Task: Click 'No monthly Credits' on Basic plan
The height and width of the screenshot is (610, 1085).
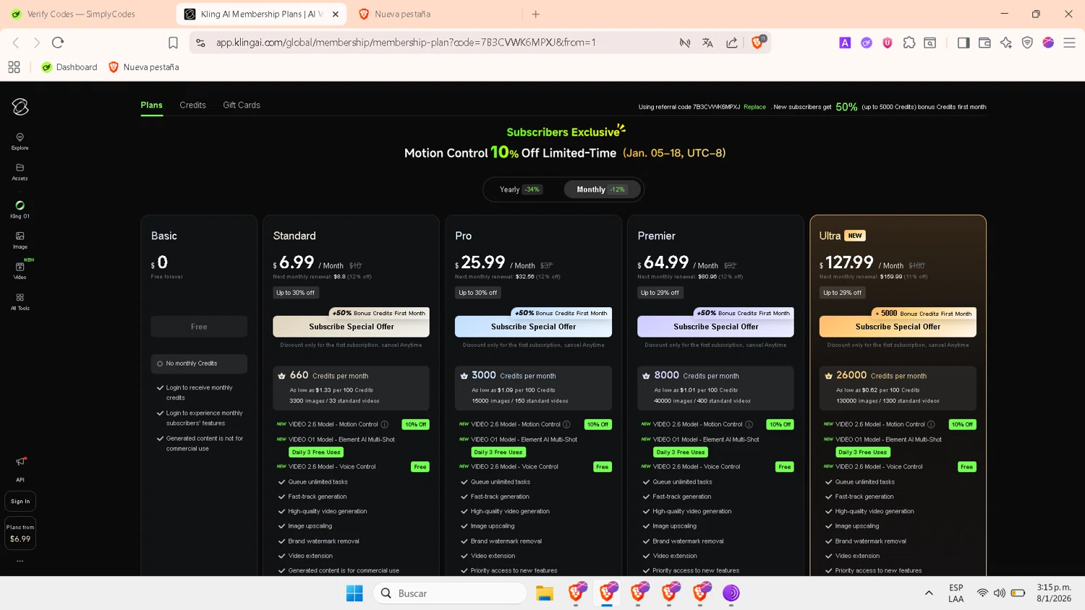Action: [x=199, y=364]
